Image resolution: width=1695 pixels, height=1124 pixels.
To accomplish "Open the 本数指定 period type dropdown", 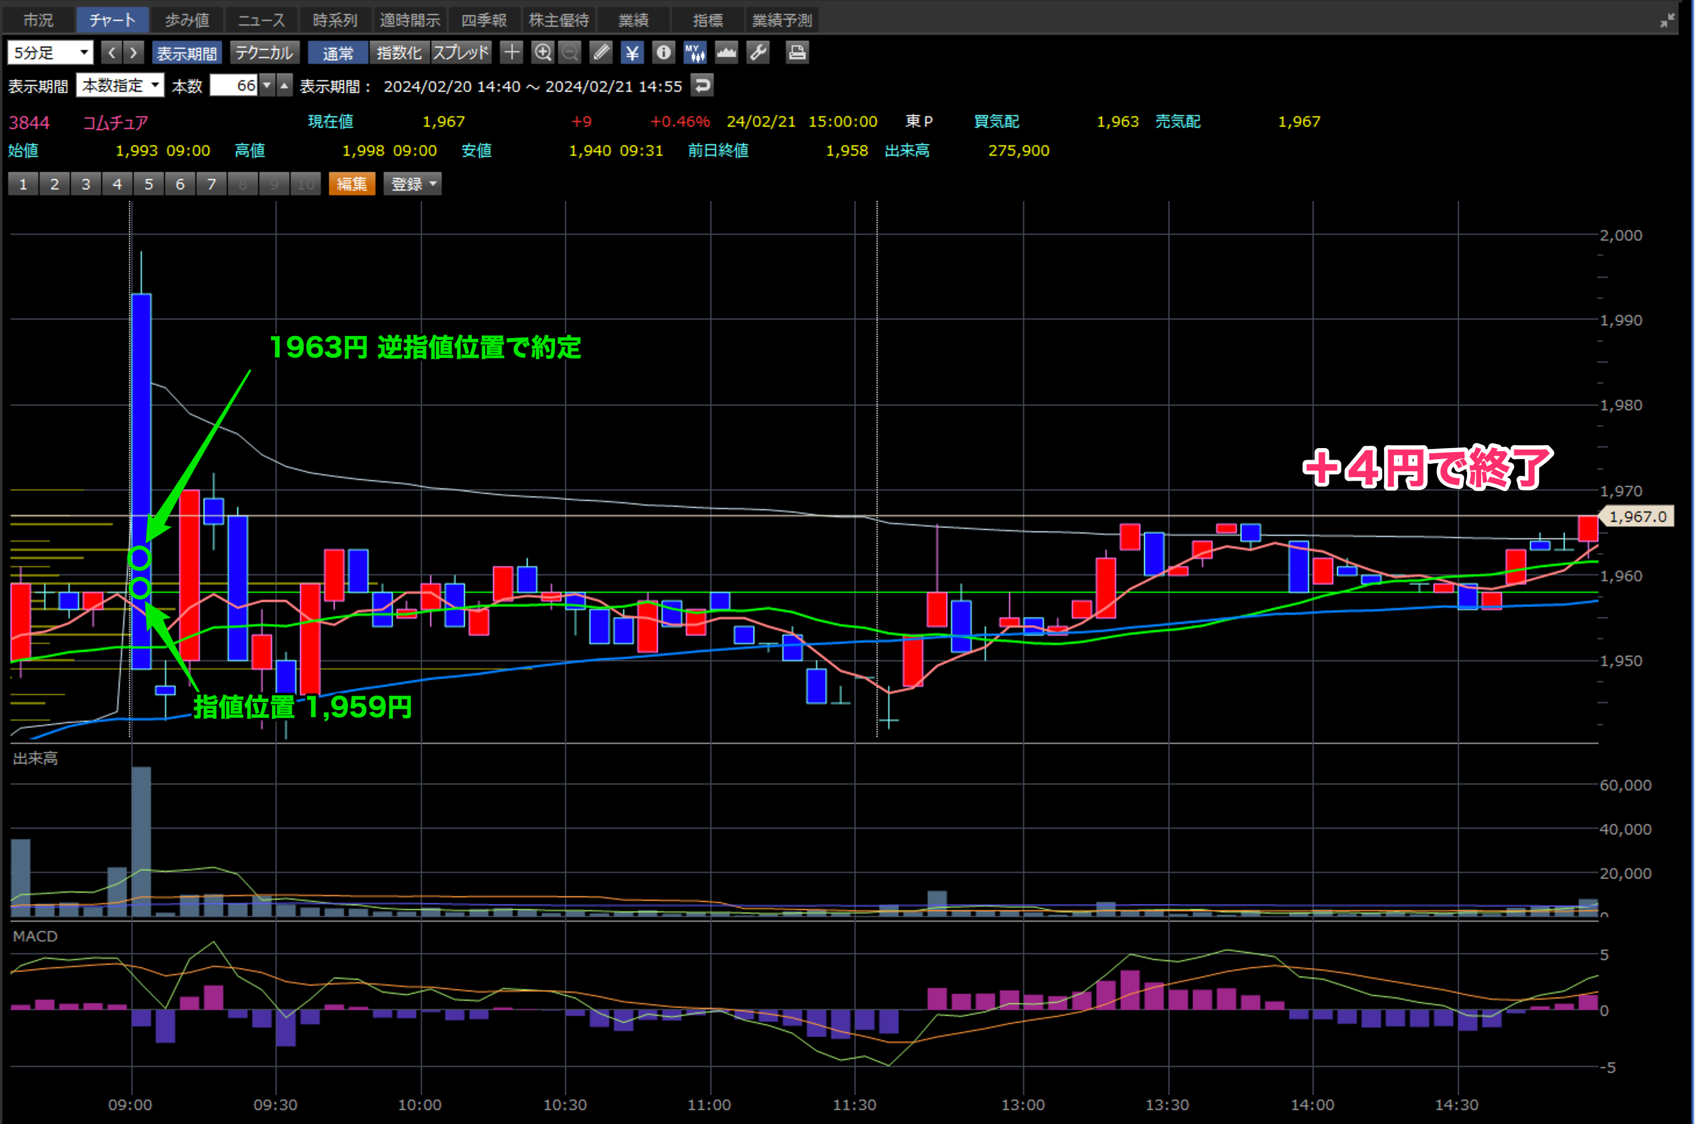I will 120,86.
